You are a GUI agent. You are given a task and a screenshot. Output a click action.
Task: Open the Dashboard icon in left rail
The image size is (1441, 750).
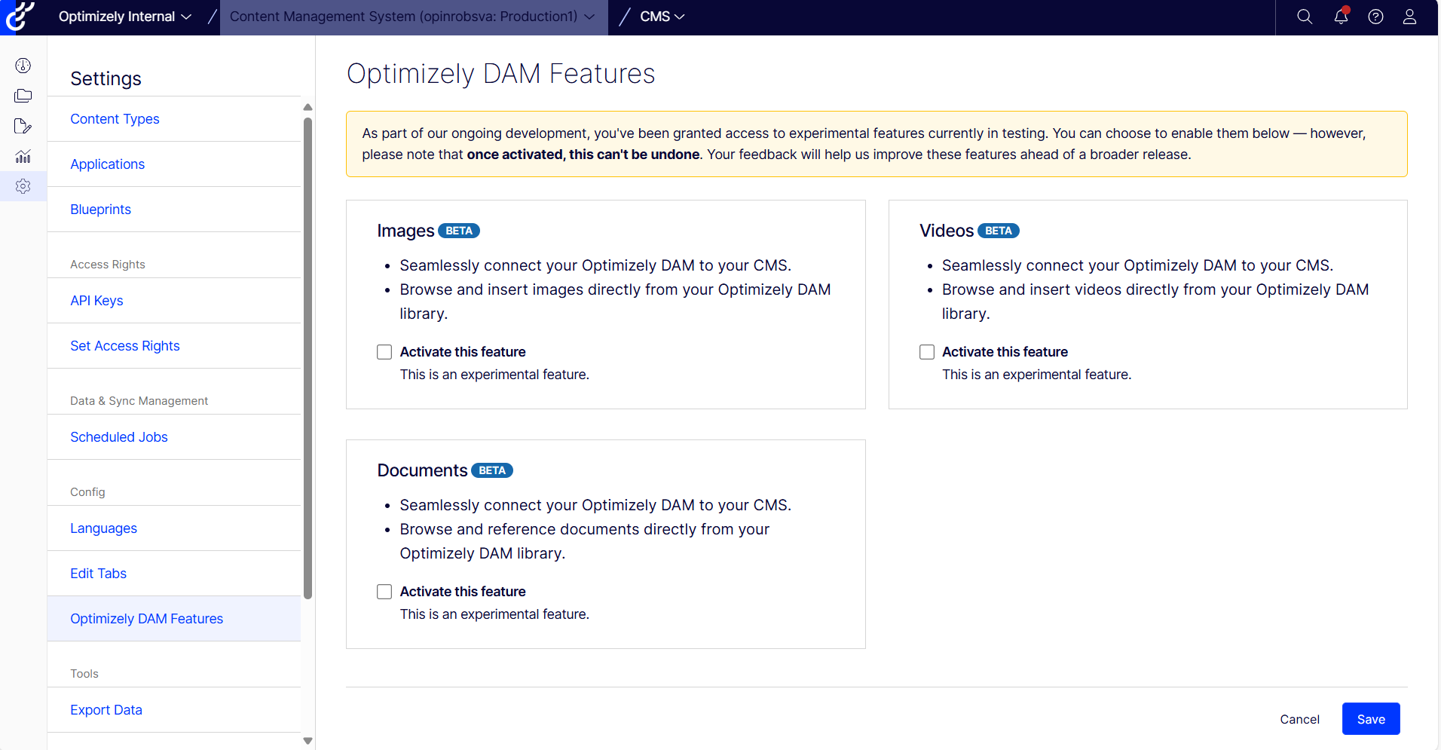(23, 66)
